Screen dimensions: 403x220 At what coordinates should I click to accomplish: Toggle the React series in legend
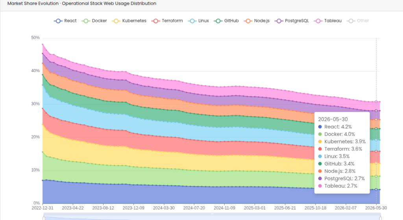[x=65, y=21]
